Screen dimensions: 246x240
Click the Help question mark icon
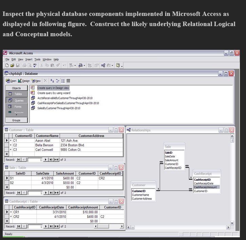click(118, 65)
